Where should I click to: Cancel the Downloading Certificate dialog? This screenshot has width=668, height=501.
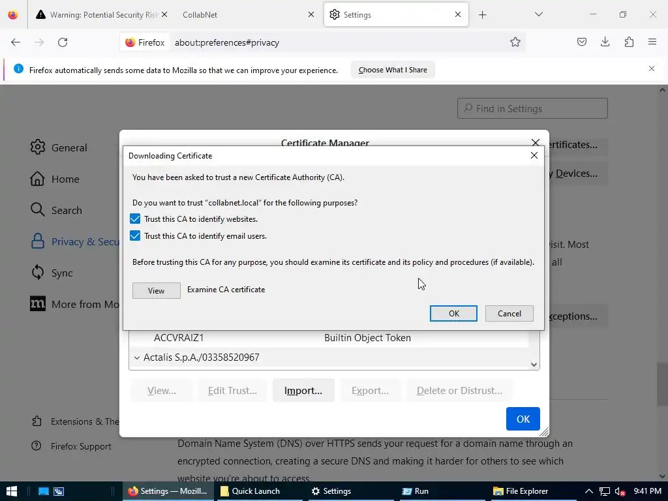pos(509,314)
